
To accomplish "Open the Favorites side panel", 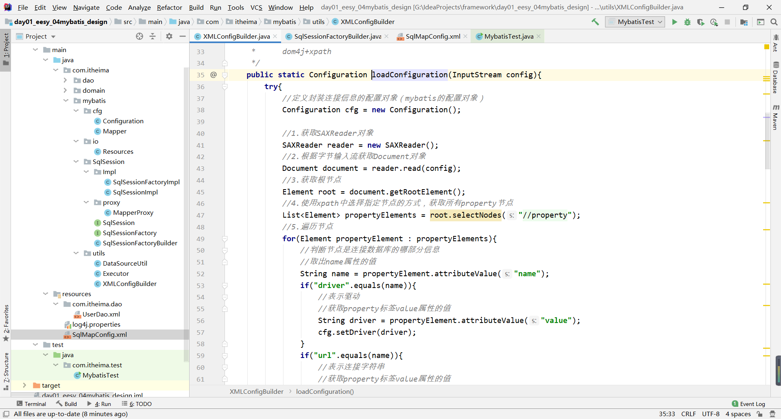I will click(6, 323).
